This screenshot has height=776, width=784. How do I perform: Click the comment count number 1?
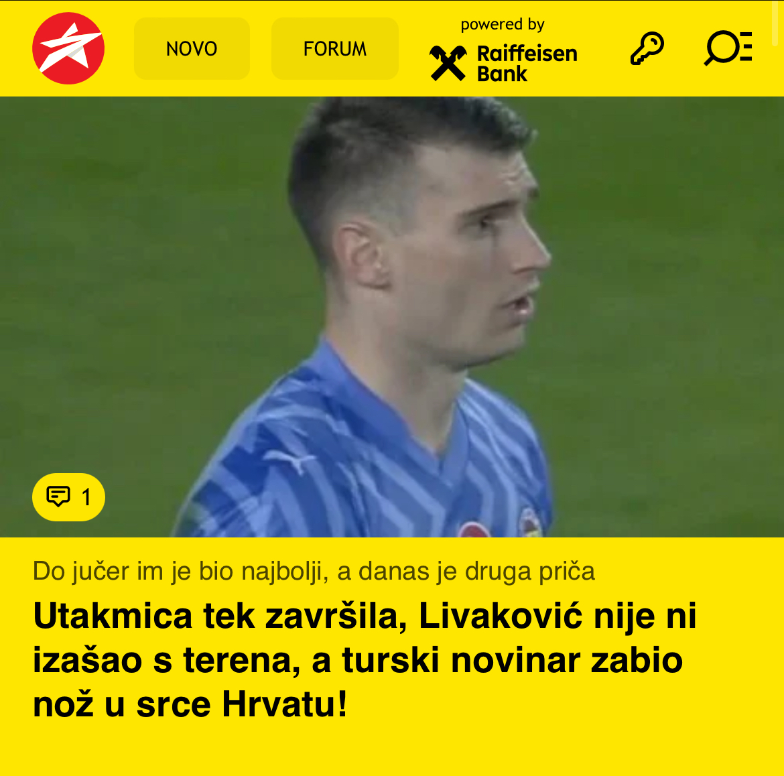86,497
